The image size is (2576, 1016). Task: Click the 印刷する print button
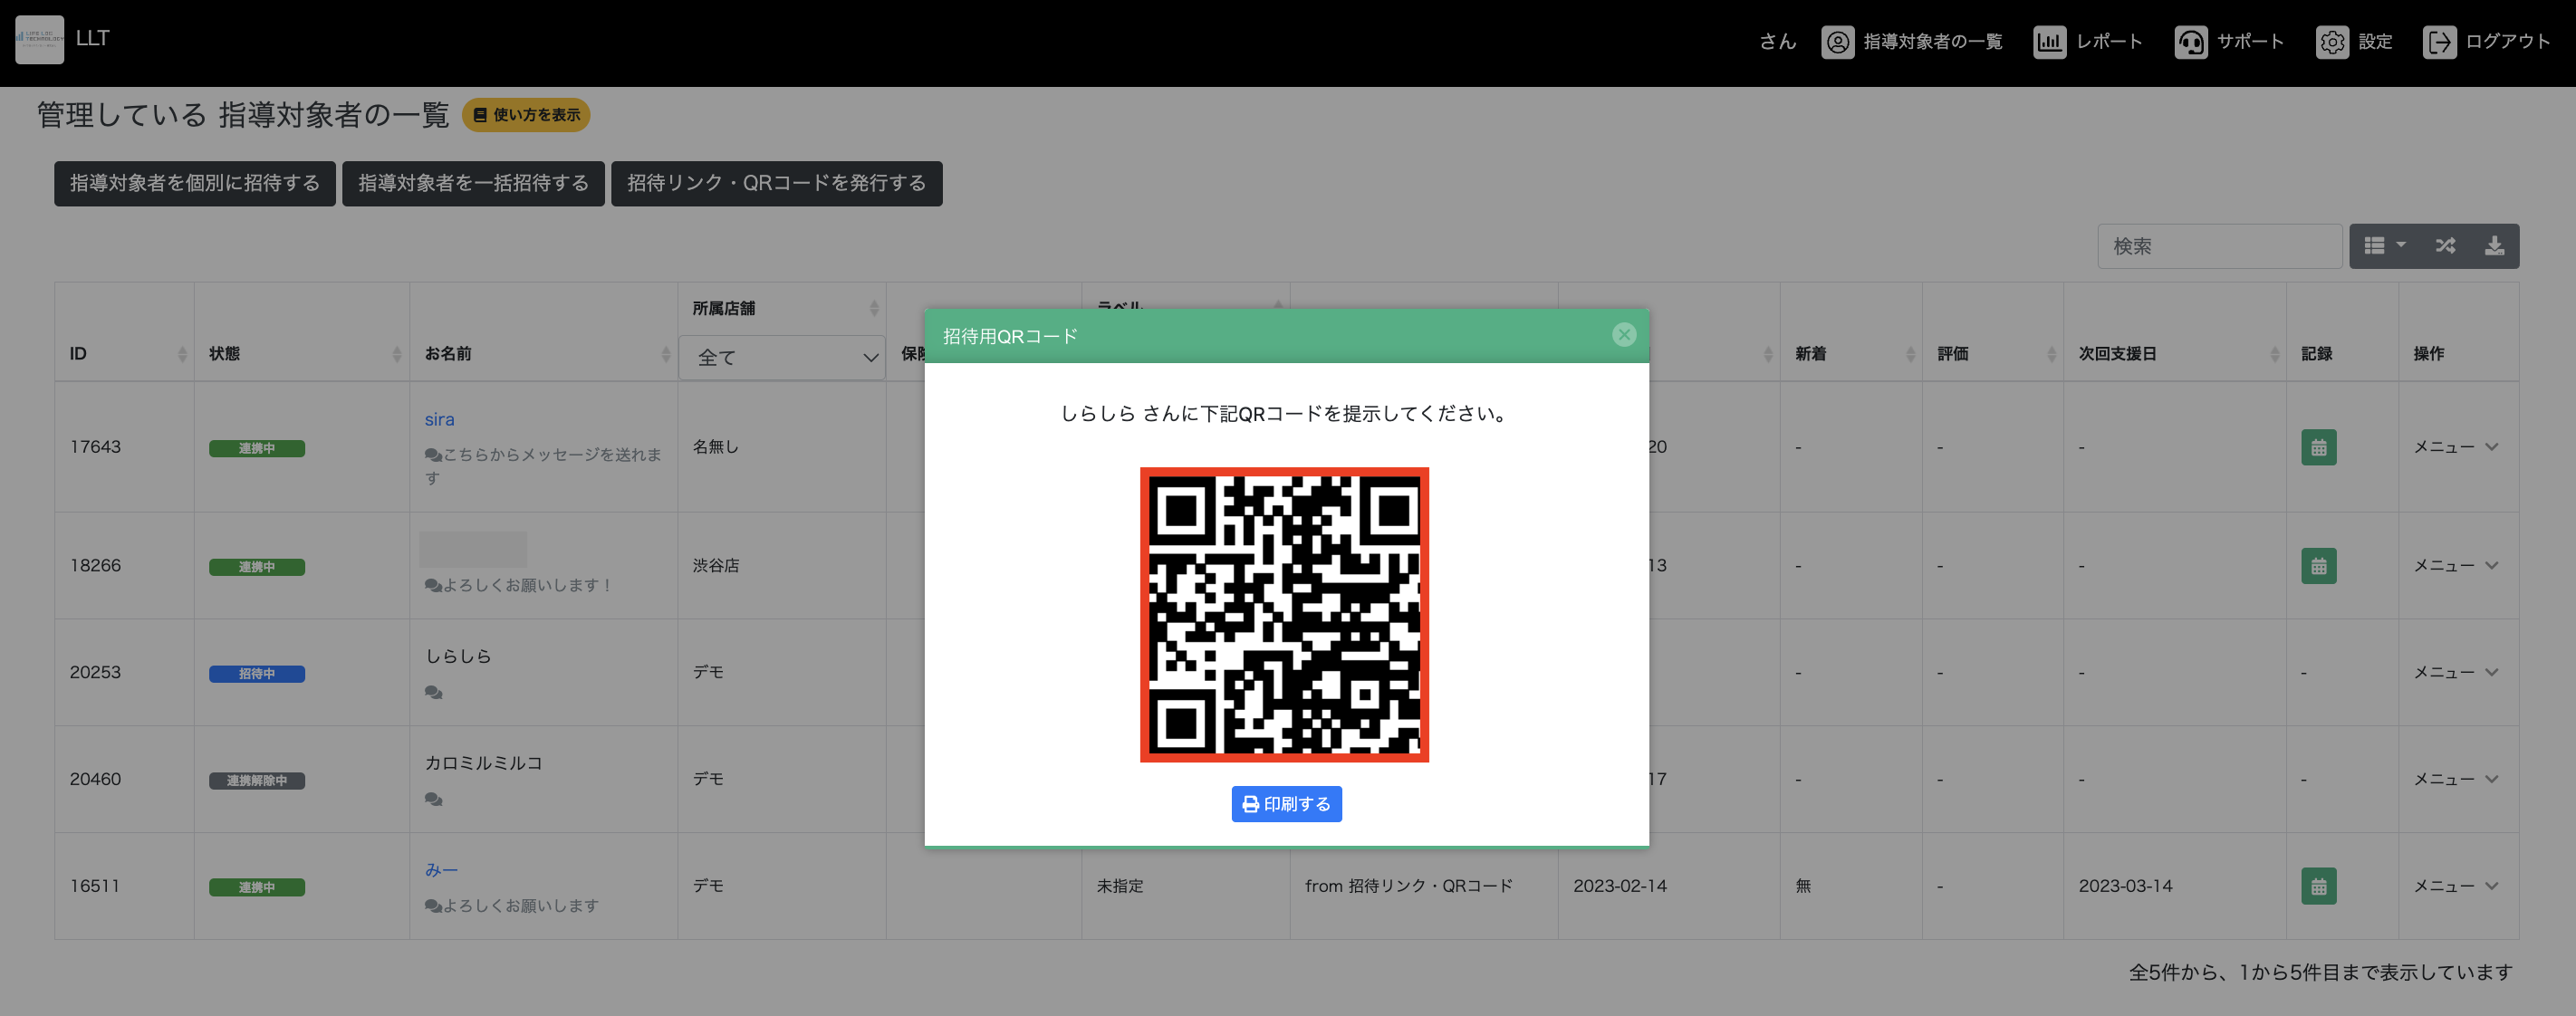1286,804
